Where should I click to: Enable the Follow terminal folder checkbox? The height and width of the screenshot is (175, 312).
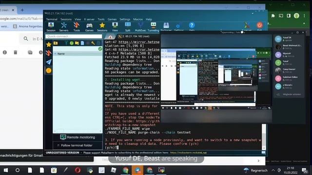[58, 145]
